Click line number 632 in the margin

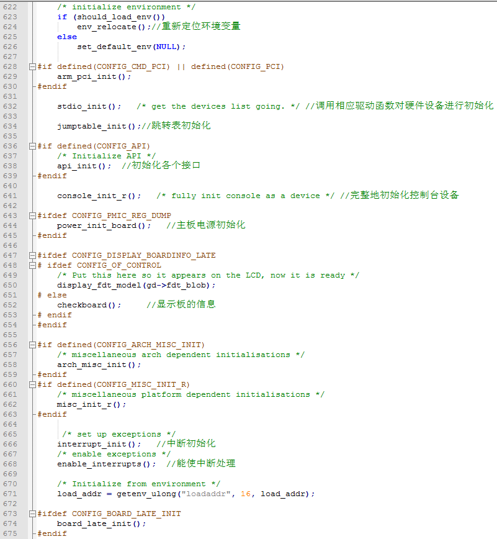click(x=10, y=106)
